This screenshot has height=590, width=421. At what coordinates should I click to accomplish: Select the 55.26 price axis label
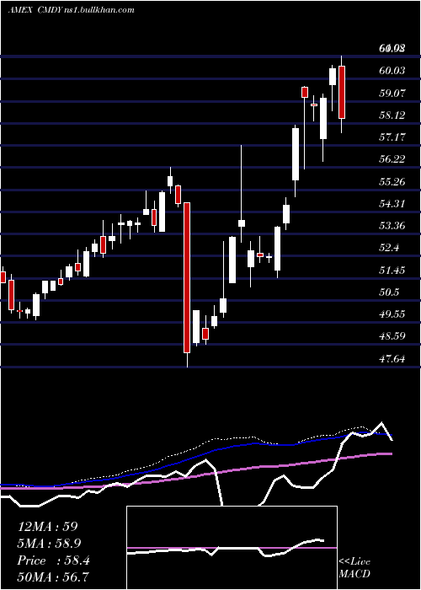pyautogui.click(x=392, y=181)
